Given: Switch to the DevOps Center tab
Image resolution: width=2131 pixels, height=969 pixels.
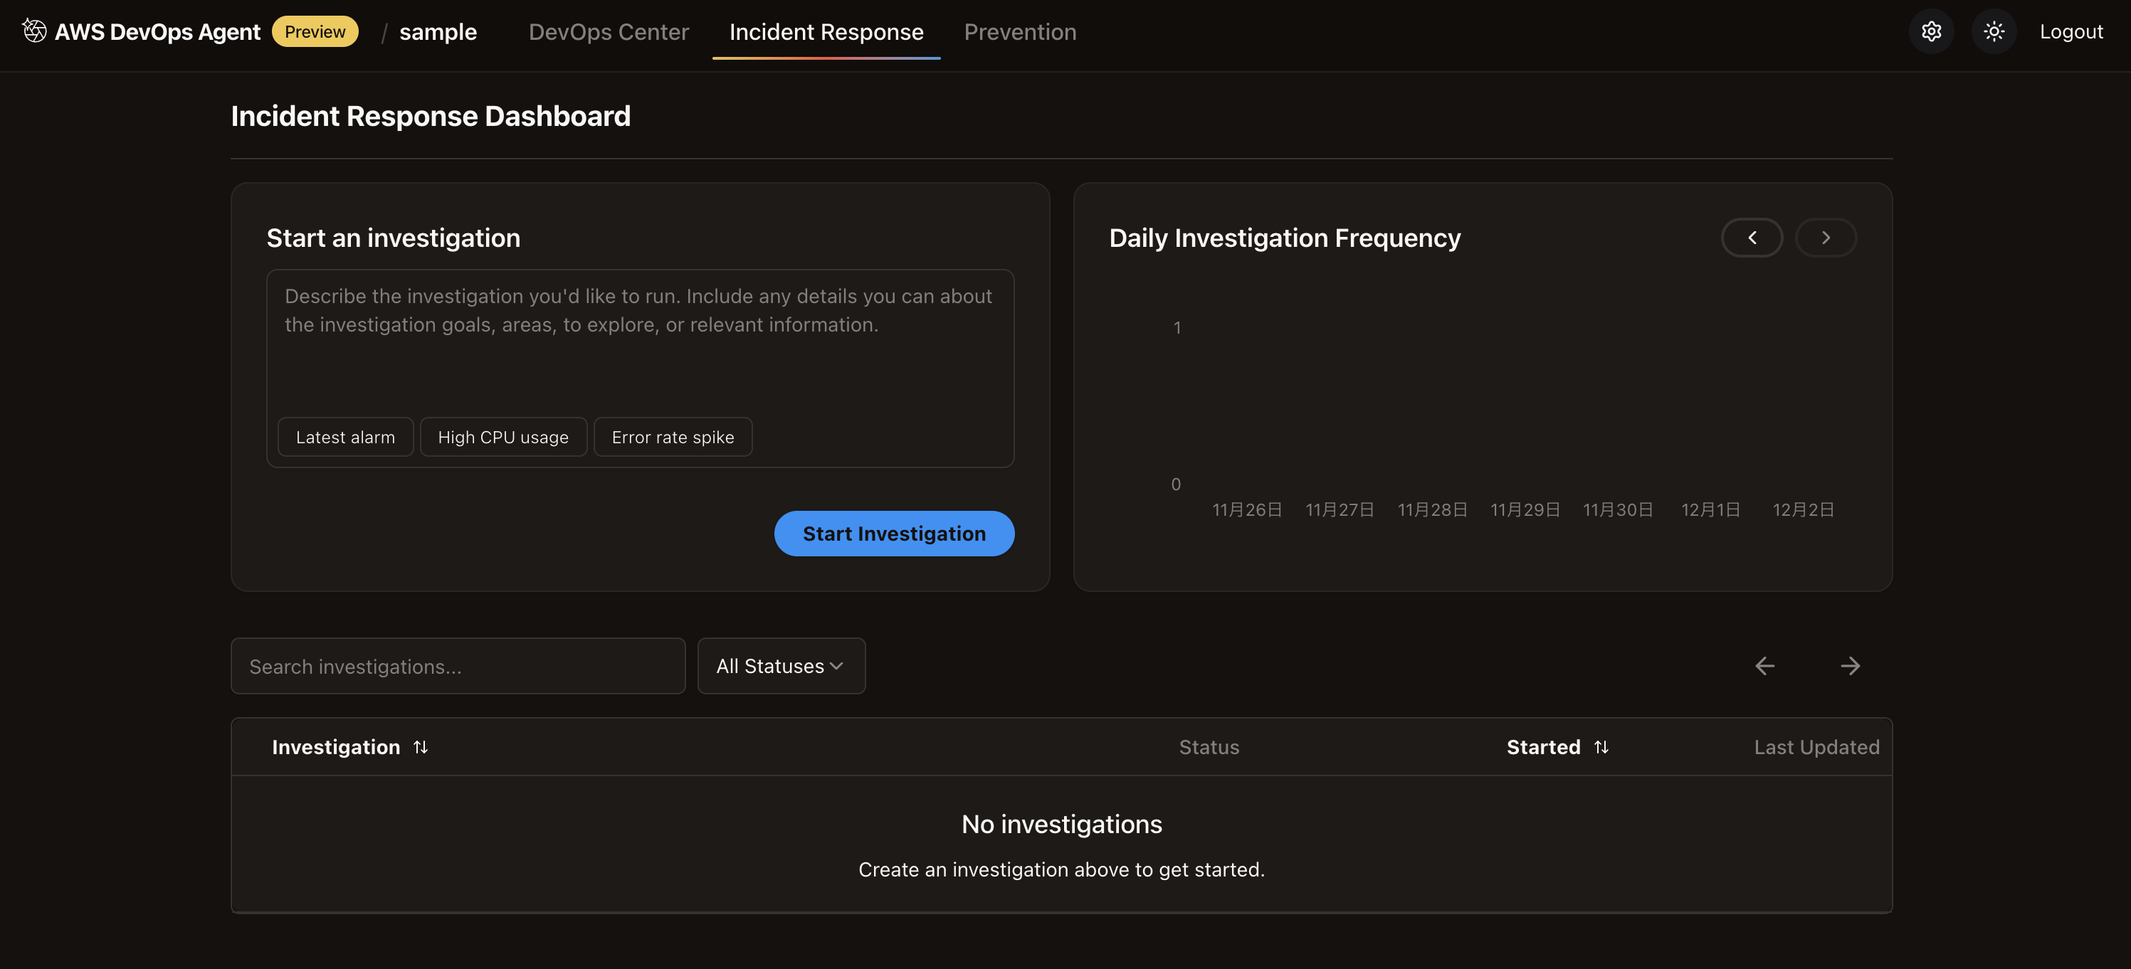Looking at the screenshot, I should [608, 31].
